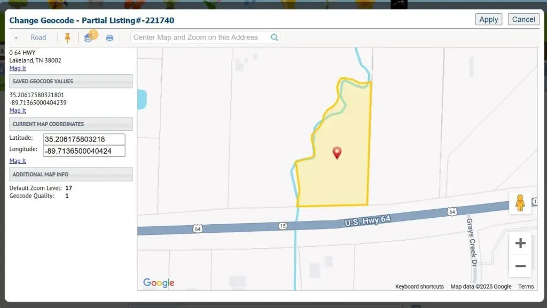Focus the Center Map and Zoom address box
The width and height of the screenshot is (547, 308).
pyautogui.click(x=200, y=37)
